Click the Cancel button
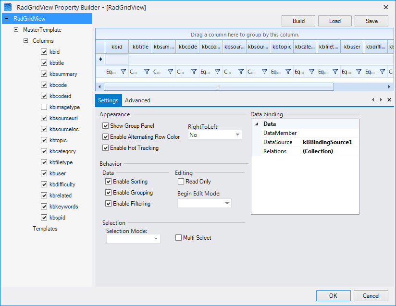Viewport: 396px width, 306px height. (371, 295)
